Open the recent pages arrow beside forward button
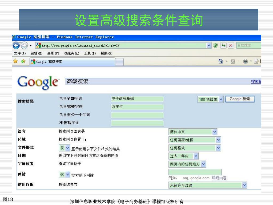 pyautogui.click(x=30, y=46)
